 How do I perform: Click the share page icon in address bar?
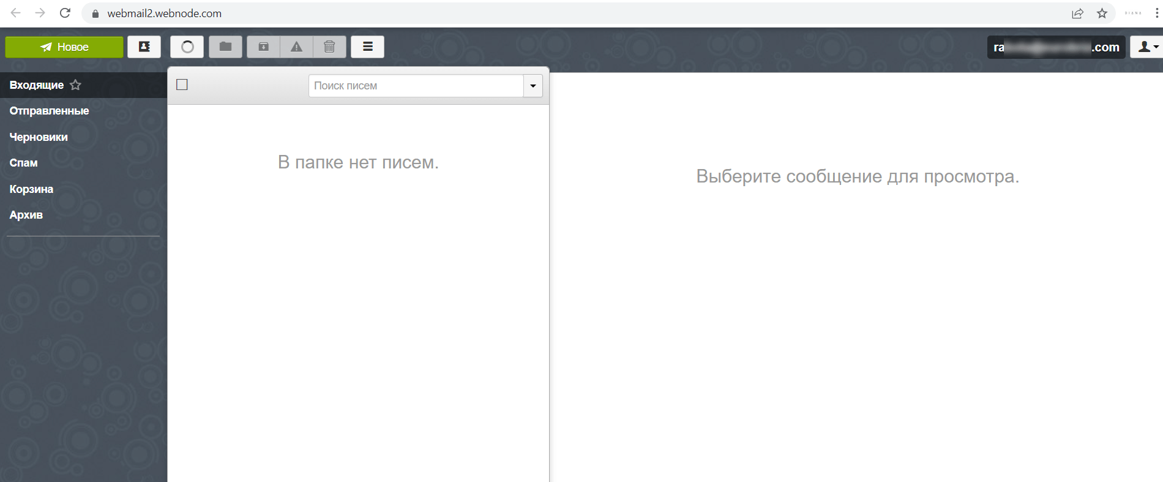1077,13
